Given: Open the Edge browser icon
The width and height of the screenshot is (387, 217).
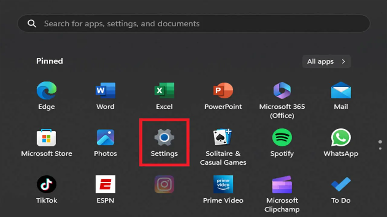Looking at the screenshot, I should pyautogui.click(x=46, y=91).
